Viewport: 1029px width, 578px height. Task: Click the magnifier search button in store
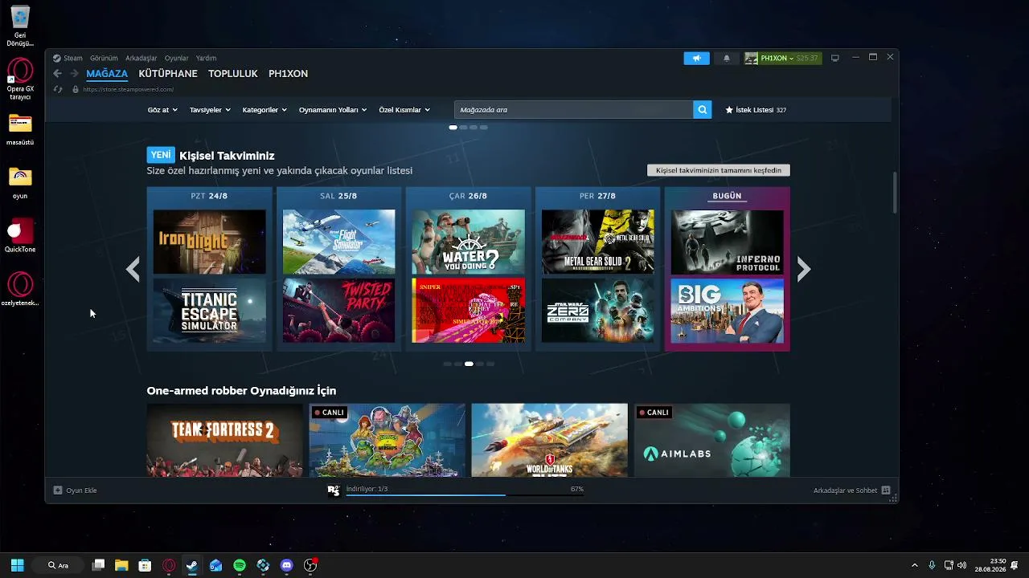click(703, 110)
